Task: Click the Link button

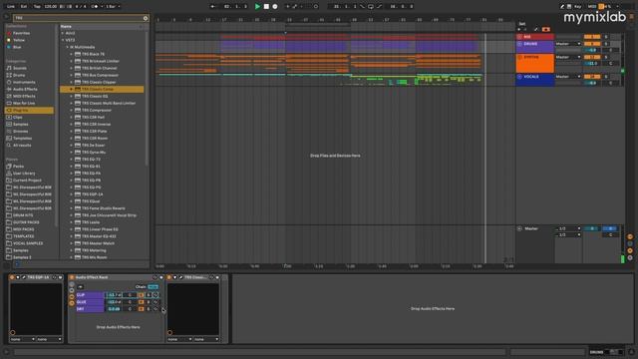Action: (11, 7)
